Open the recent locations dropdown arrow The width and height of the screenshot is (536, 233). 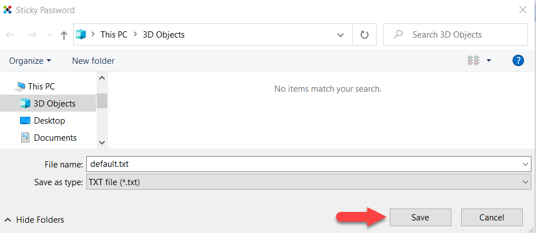click(x=49, y=35)
